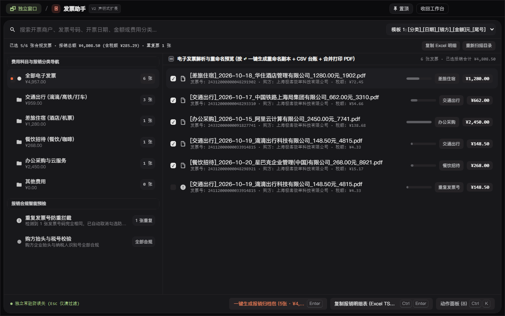Image resolution: width=505 pixels, height=316 pixels.
Task: Uncheck the 中国铁路上海局 invoice checkbox
Action: (173, 100)
